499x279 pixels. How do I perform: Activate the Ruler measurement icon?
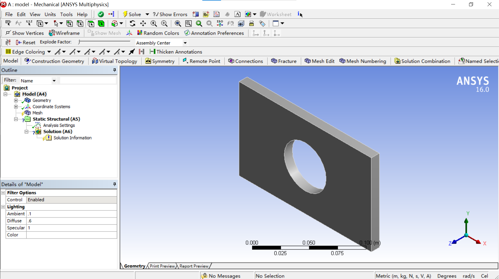click(251, 23)
